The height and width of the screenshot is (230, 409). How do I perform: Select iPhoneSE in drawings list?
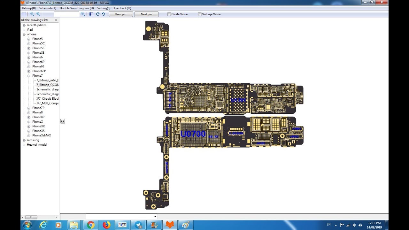(38, 53)
